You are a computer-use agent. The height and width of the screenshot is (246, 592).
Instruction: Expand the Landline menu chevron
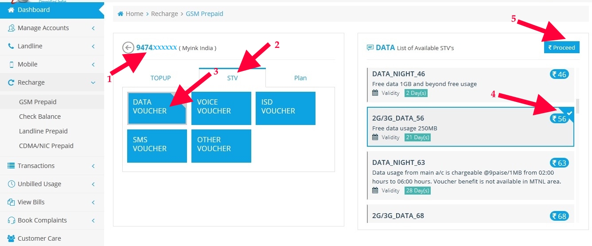coord(93,46)
